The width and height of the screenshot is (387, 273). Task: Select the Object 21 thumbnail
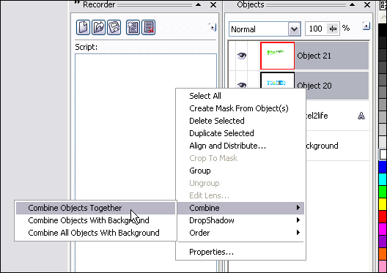tap(277, 56)
